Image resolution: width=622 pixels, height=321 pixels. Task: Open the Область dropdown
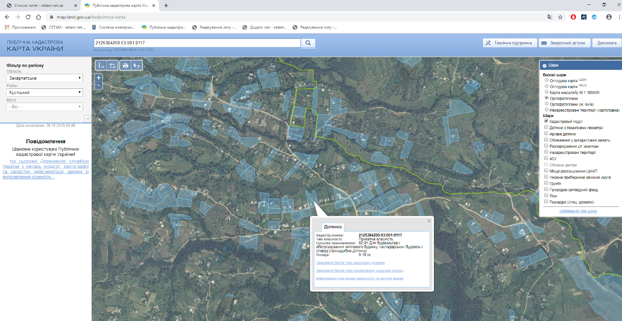tap(45, 78)
